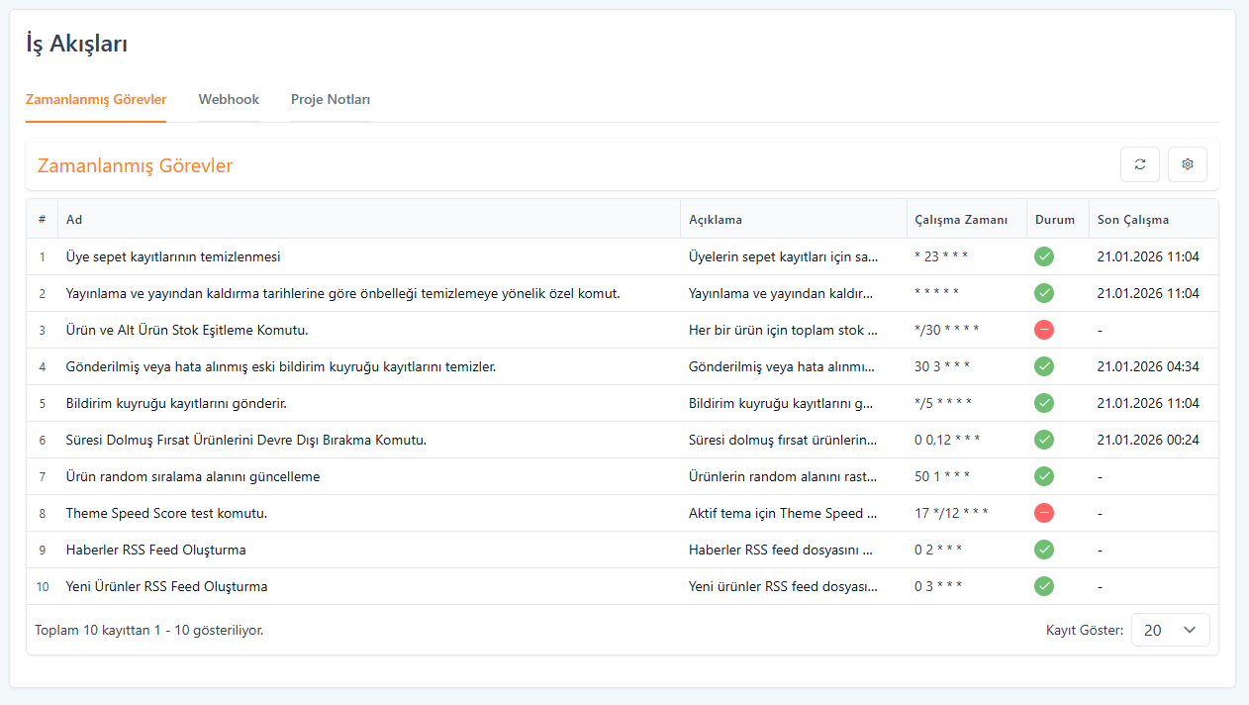
Task: Click green status icon for Yeni Ürünler RSS
Action: coord(1044,586)
